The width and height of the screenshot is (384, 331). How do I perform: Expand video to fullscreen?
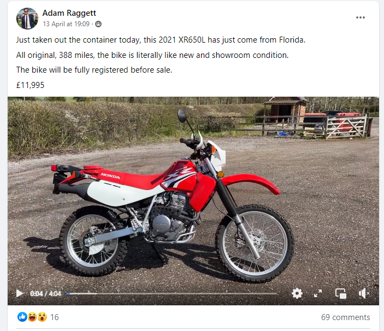point(318,293)
